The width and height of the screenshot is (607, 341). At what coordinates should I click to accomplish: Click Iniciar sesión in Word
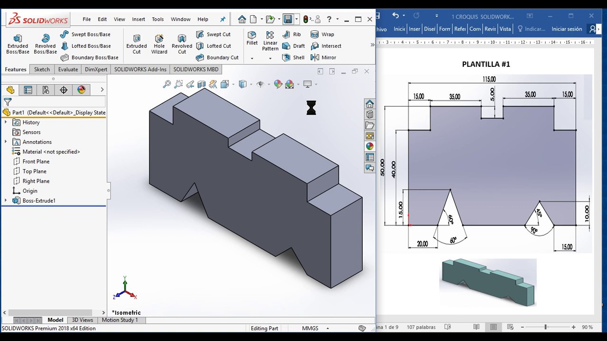tap(567, 29)
